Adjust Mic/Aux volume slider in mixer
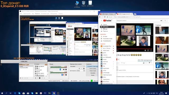The image size is (169, 95). [x=62, y=75]
